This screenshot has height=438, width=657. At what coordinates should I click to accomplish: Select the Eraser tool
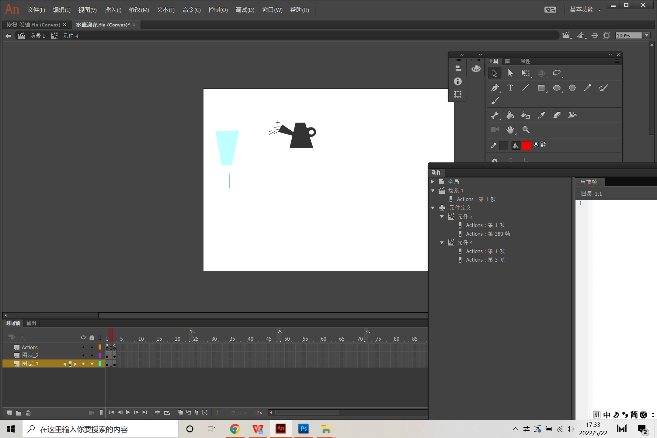(x=557, y=115)
